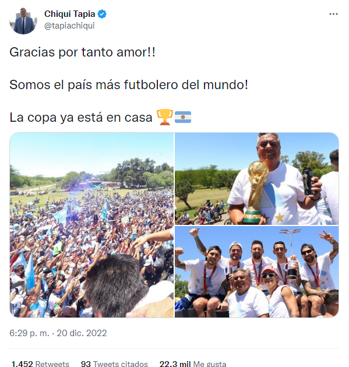Open the Chiqui Tapia display name

pyautogui.click(x=69, y=14)
